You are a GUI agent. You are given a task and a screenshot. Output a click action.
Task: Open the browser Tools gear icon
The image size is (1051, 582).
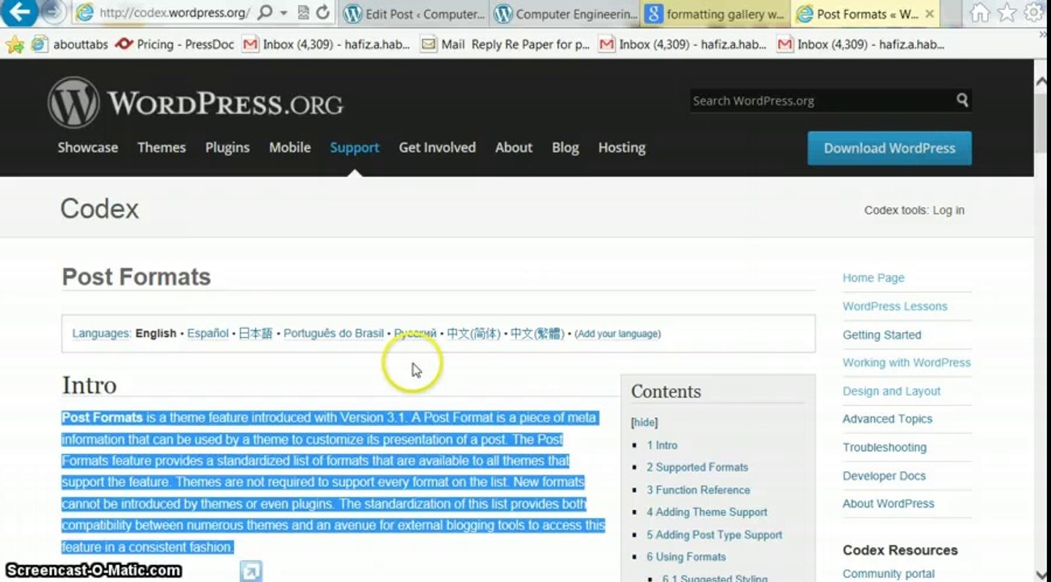pos(1033,13)
